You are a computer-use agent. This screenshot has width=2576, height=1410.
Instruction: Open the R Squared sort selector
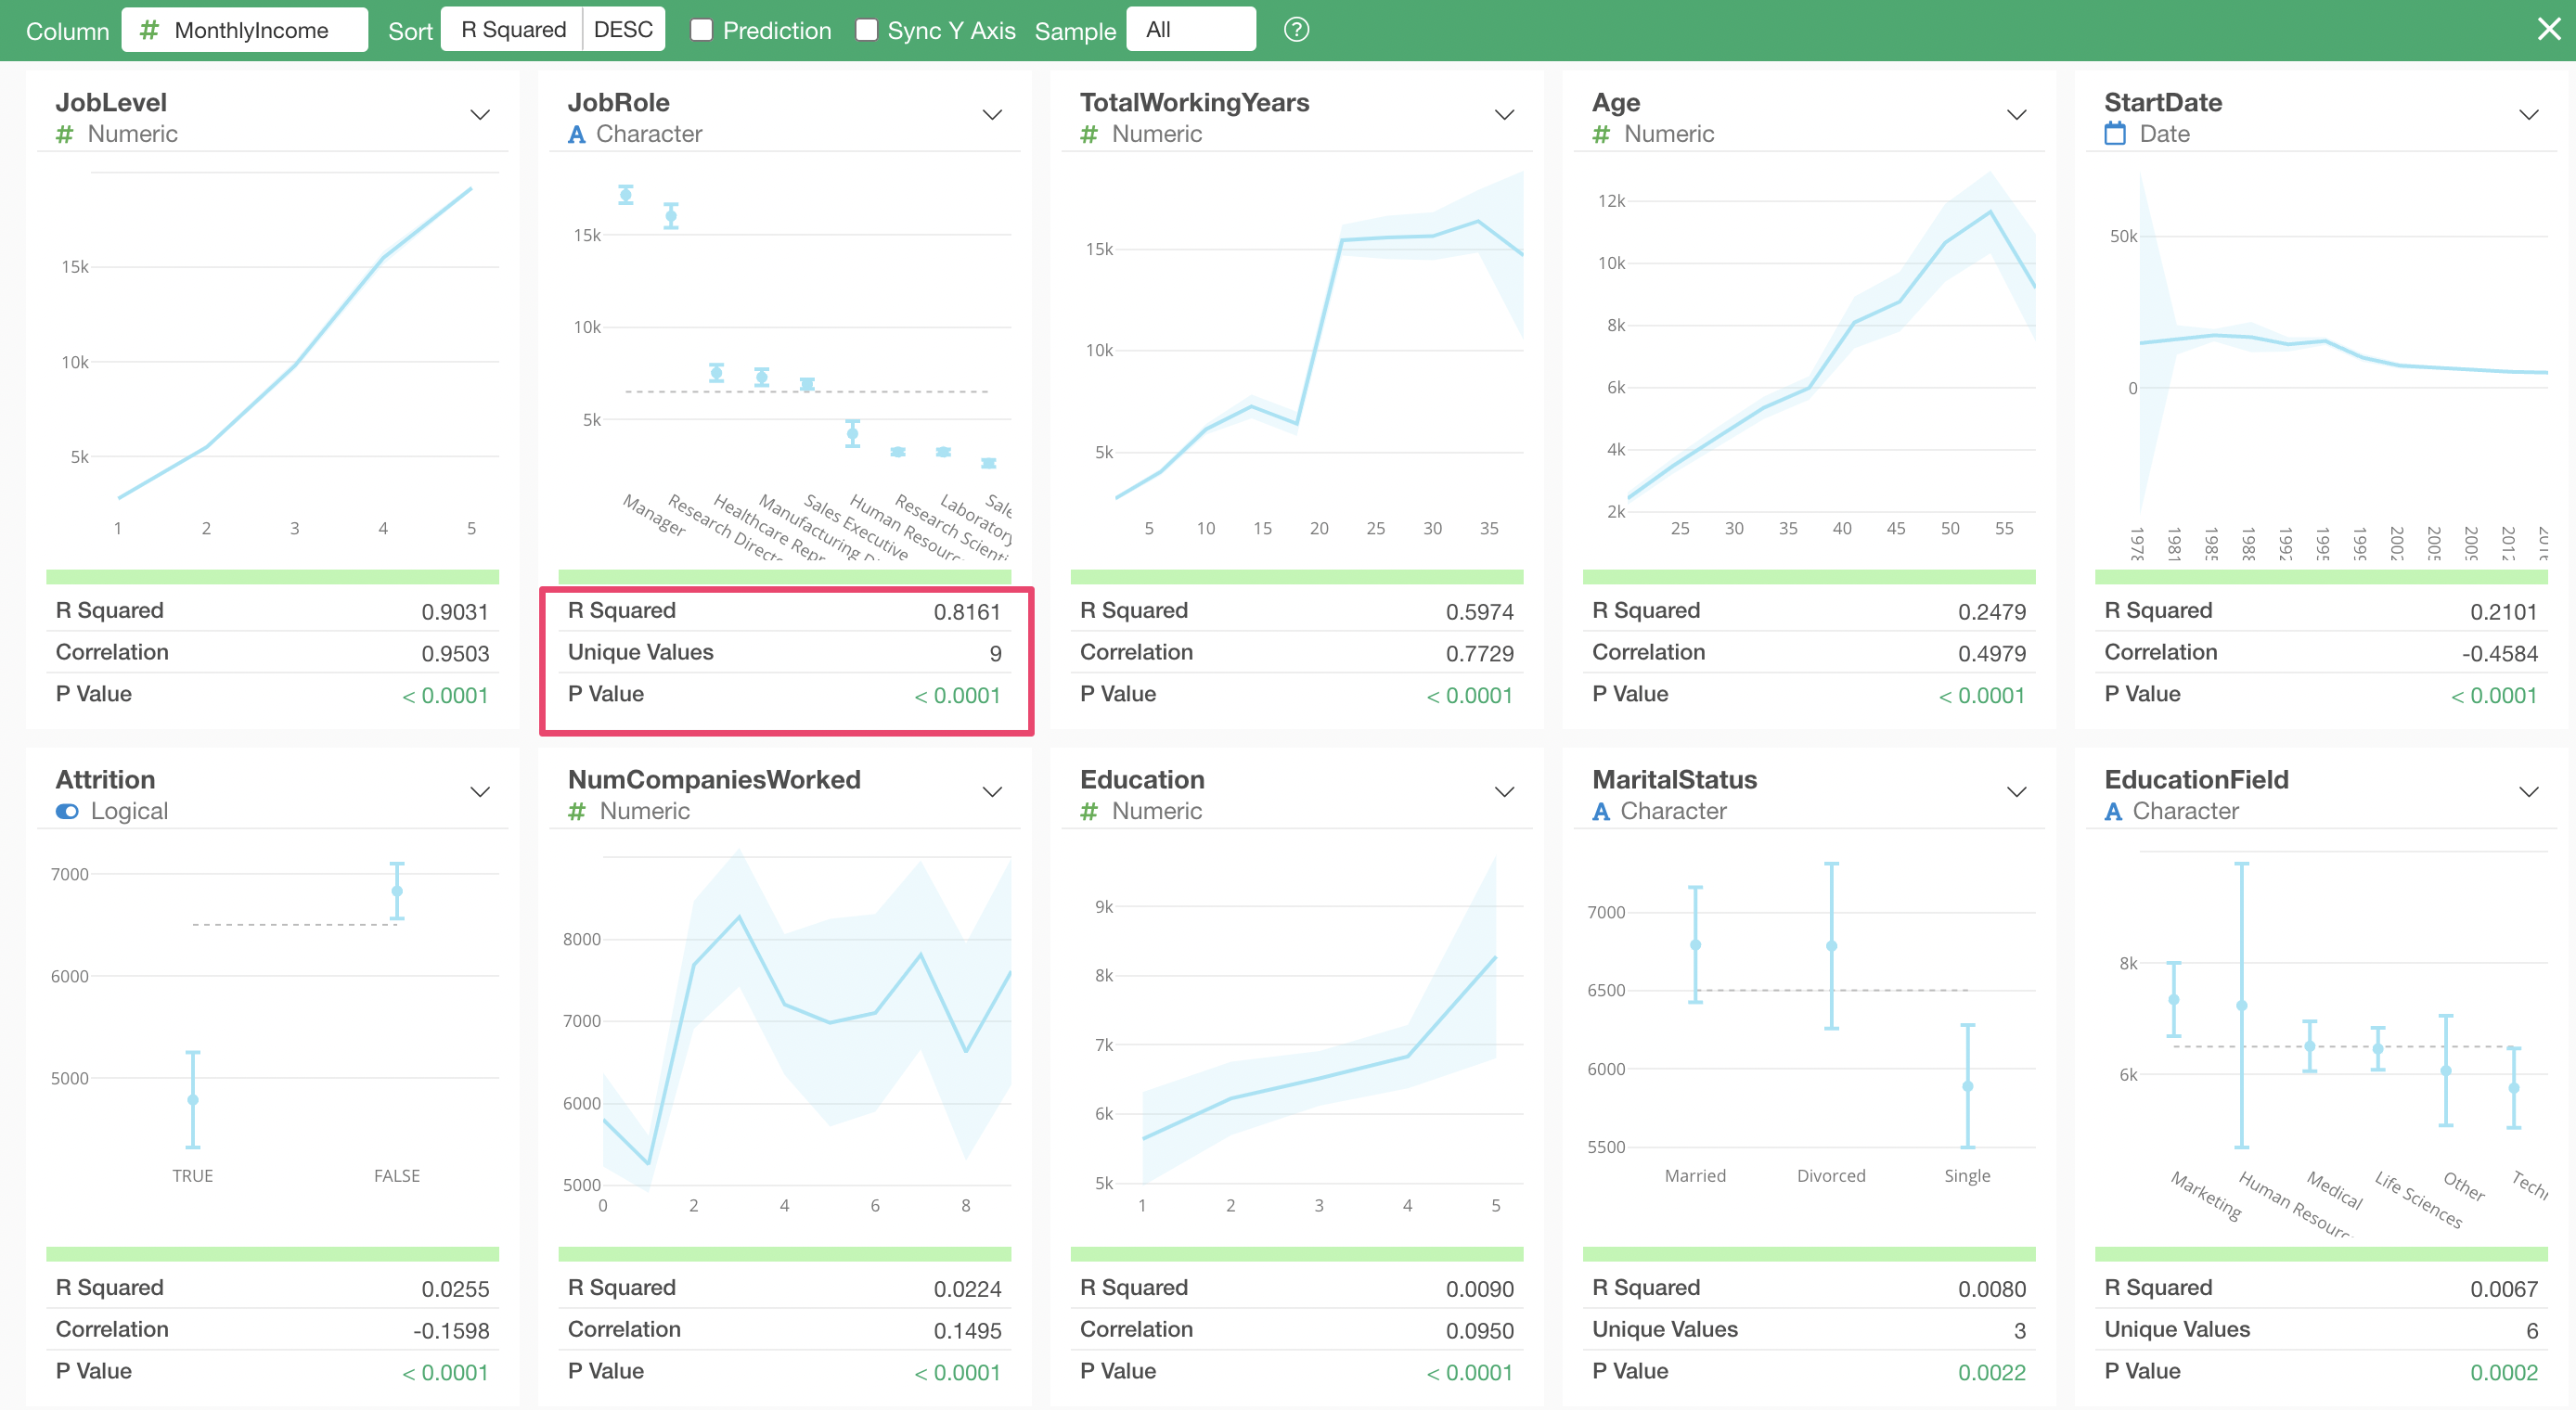[x=513, y=30]
